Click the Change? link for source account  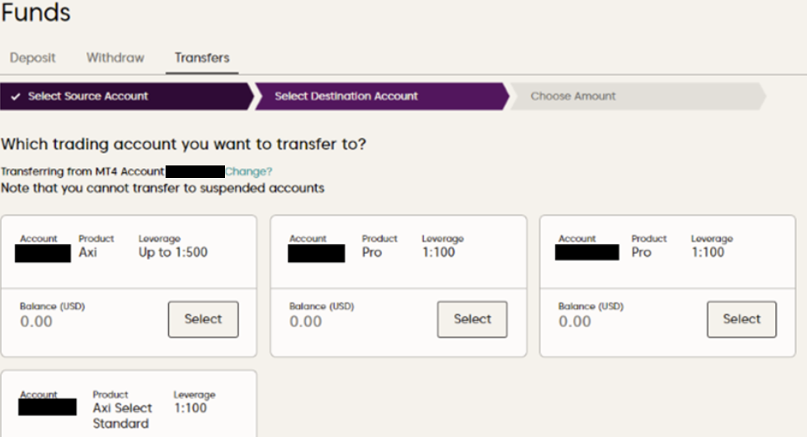248,171
